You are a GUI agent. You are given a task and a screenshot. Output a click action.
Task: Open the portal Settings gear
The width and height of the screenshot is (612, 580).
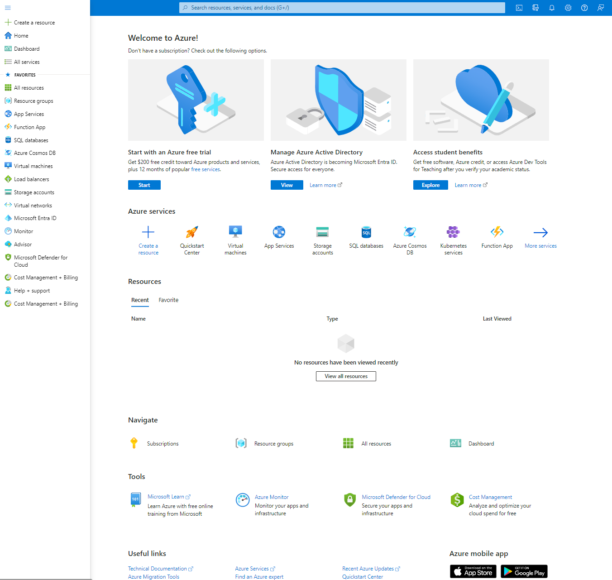point(568,8)
